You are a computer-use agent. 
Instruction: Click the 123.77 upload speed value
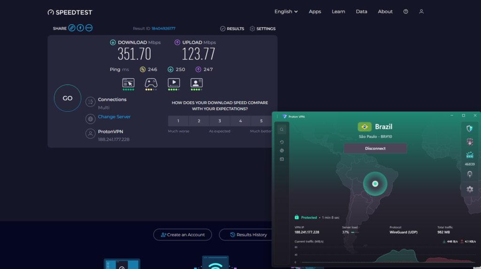[x=199, y=54]
